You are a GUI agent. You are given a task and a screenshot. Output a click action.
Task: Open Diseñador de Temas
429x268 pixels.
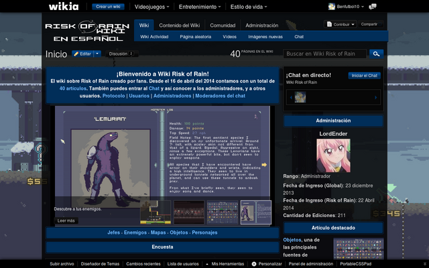click(100, 264)
